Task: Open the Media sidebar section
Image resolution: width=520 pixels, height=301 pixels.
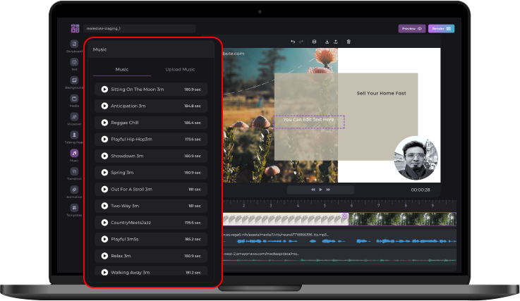Action: click(74, 99)
